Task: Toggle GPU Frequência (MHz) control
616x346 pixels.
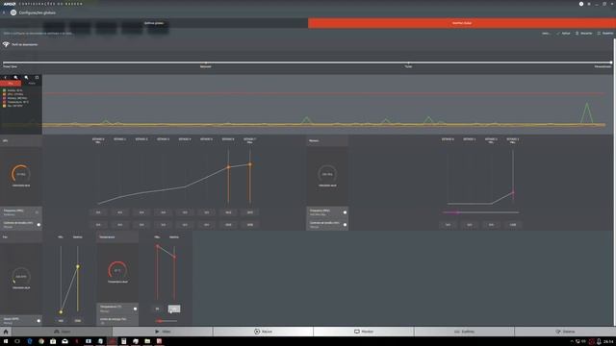Action: [37, 212]
